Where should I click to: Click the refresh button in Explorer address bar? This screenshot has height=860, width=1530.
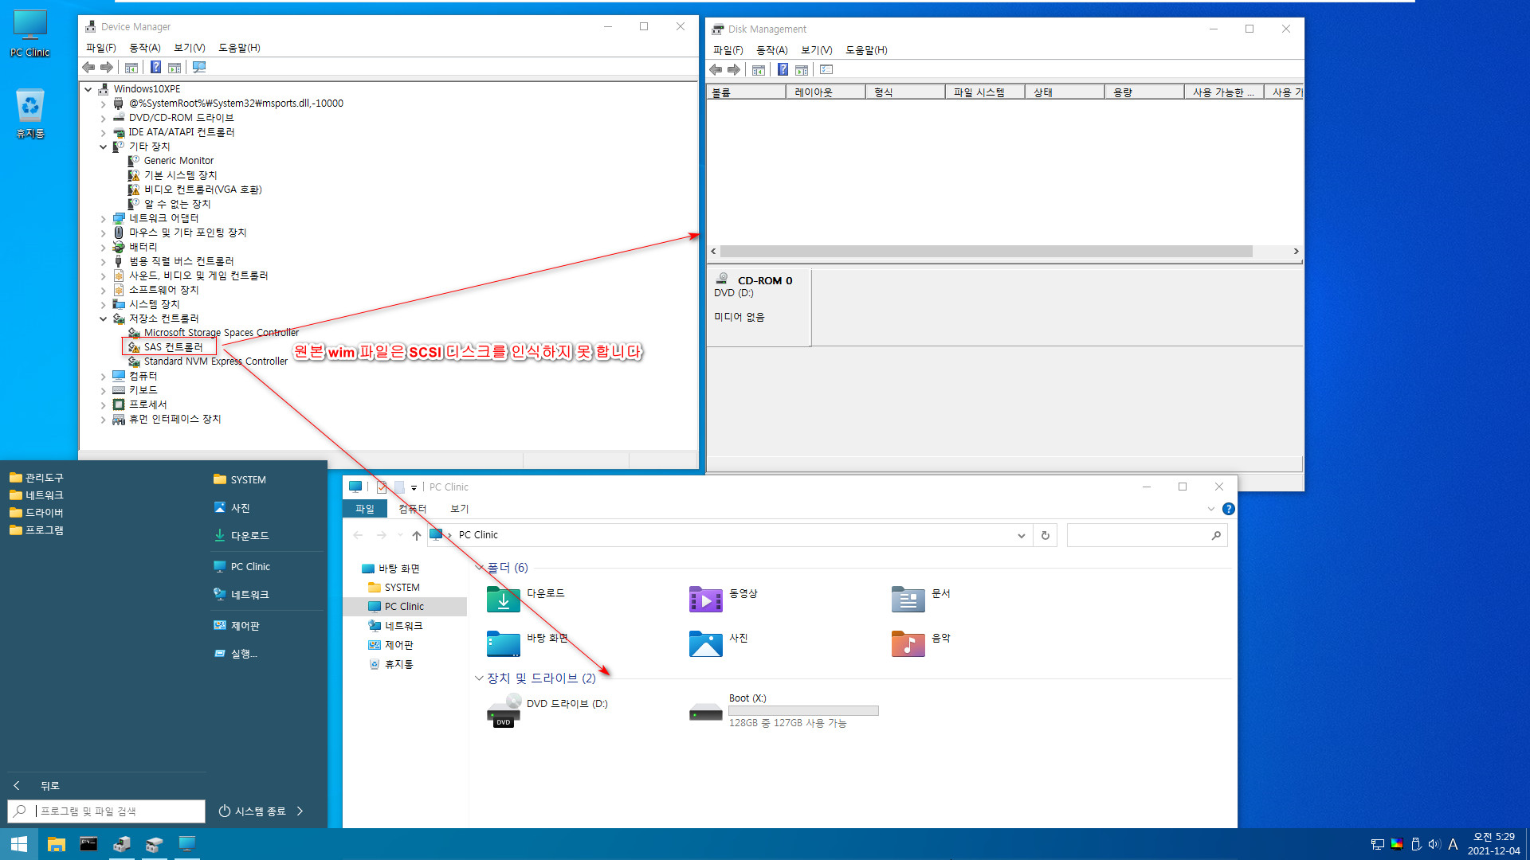(x=1045, y=535)
